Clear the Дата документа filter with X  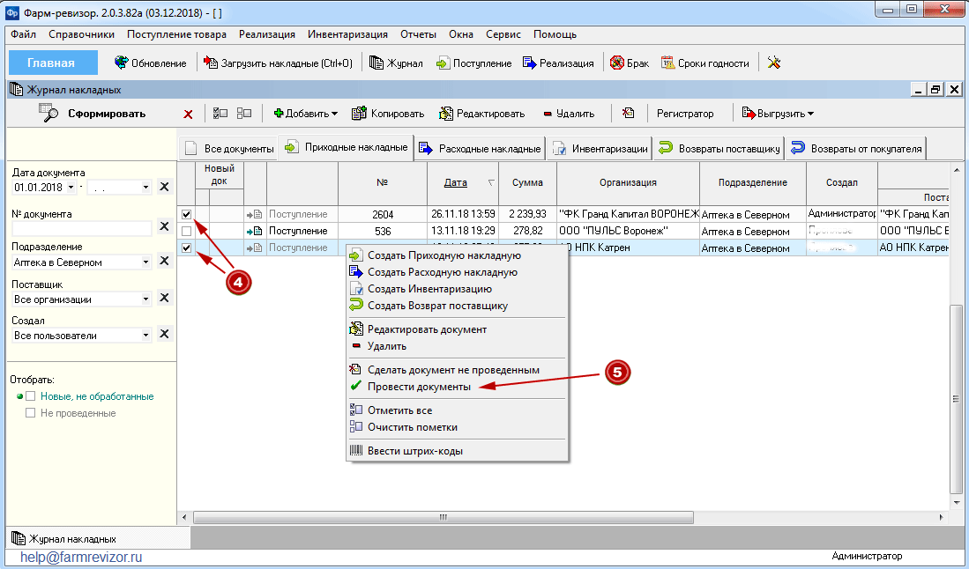click(164, 187)
